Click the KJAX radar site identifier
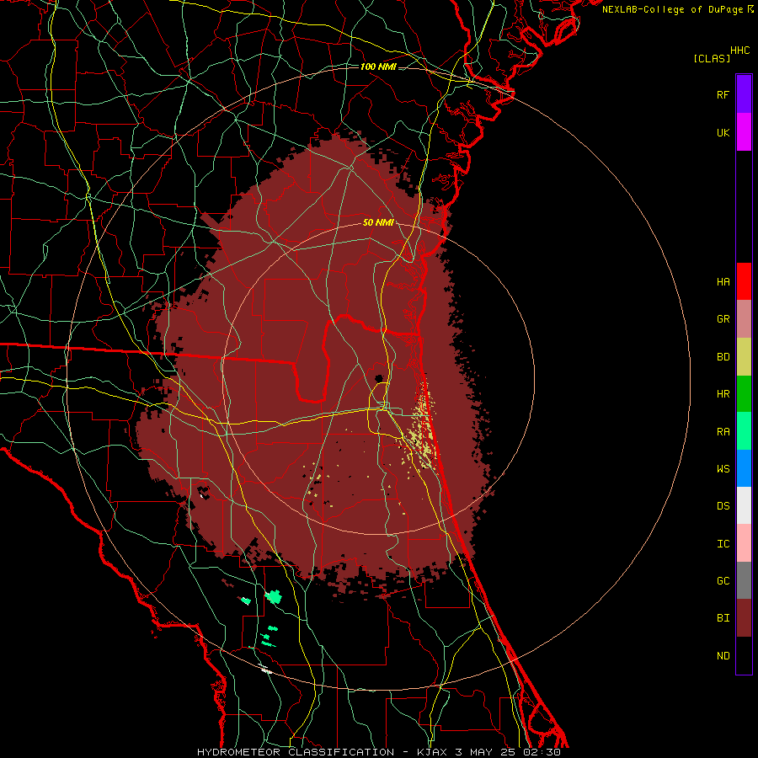 pos(433,752)
